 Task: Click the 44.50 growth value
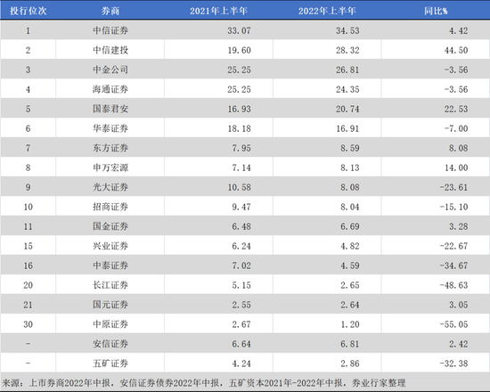pos(456,50)
